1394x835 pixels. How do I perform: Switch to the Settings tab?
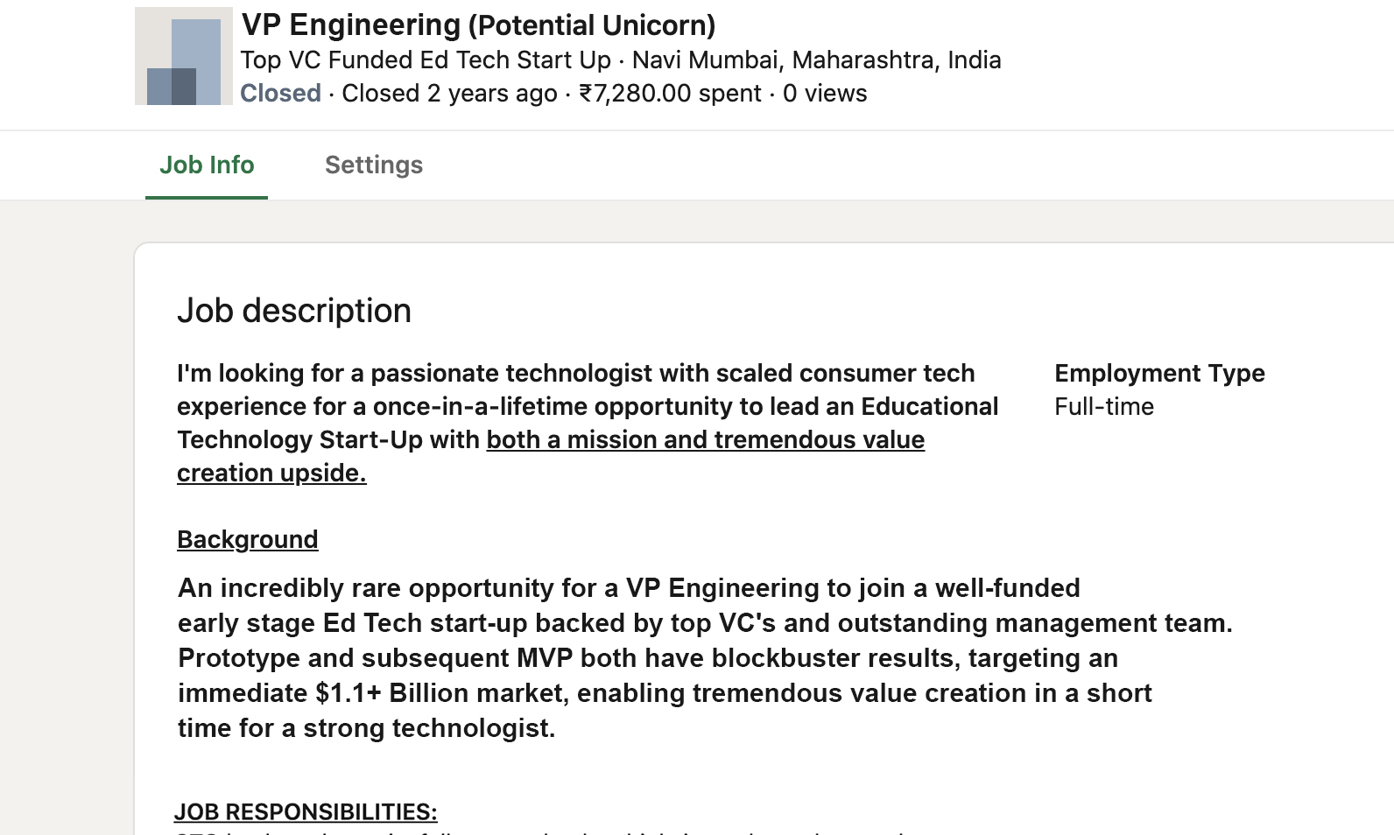tap(374, 165)
